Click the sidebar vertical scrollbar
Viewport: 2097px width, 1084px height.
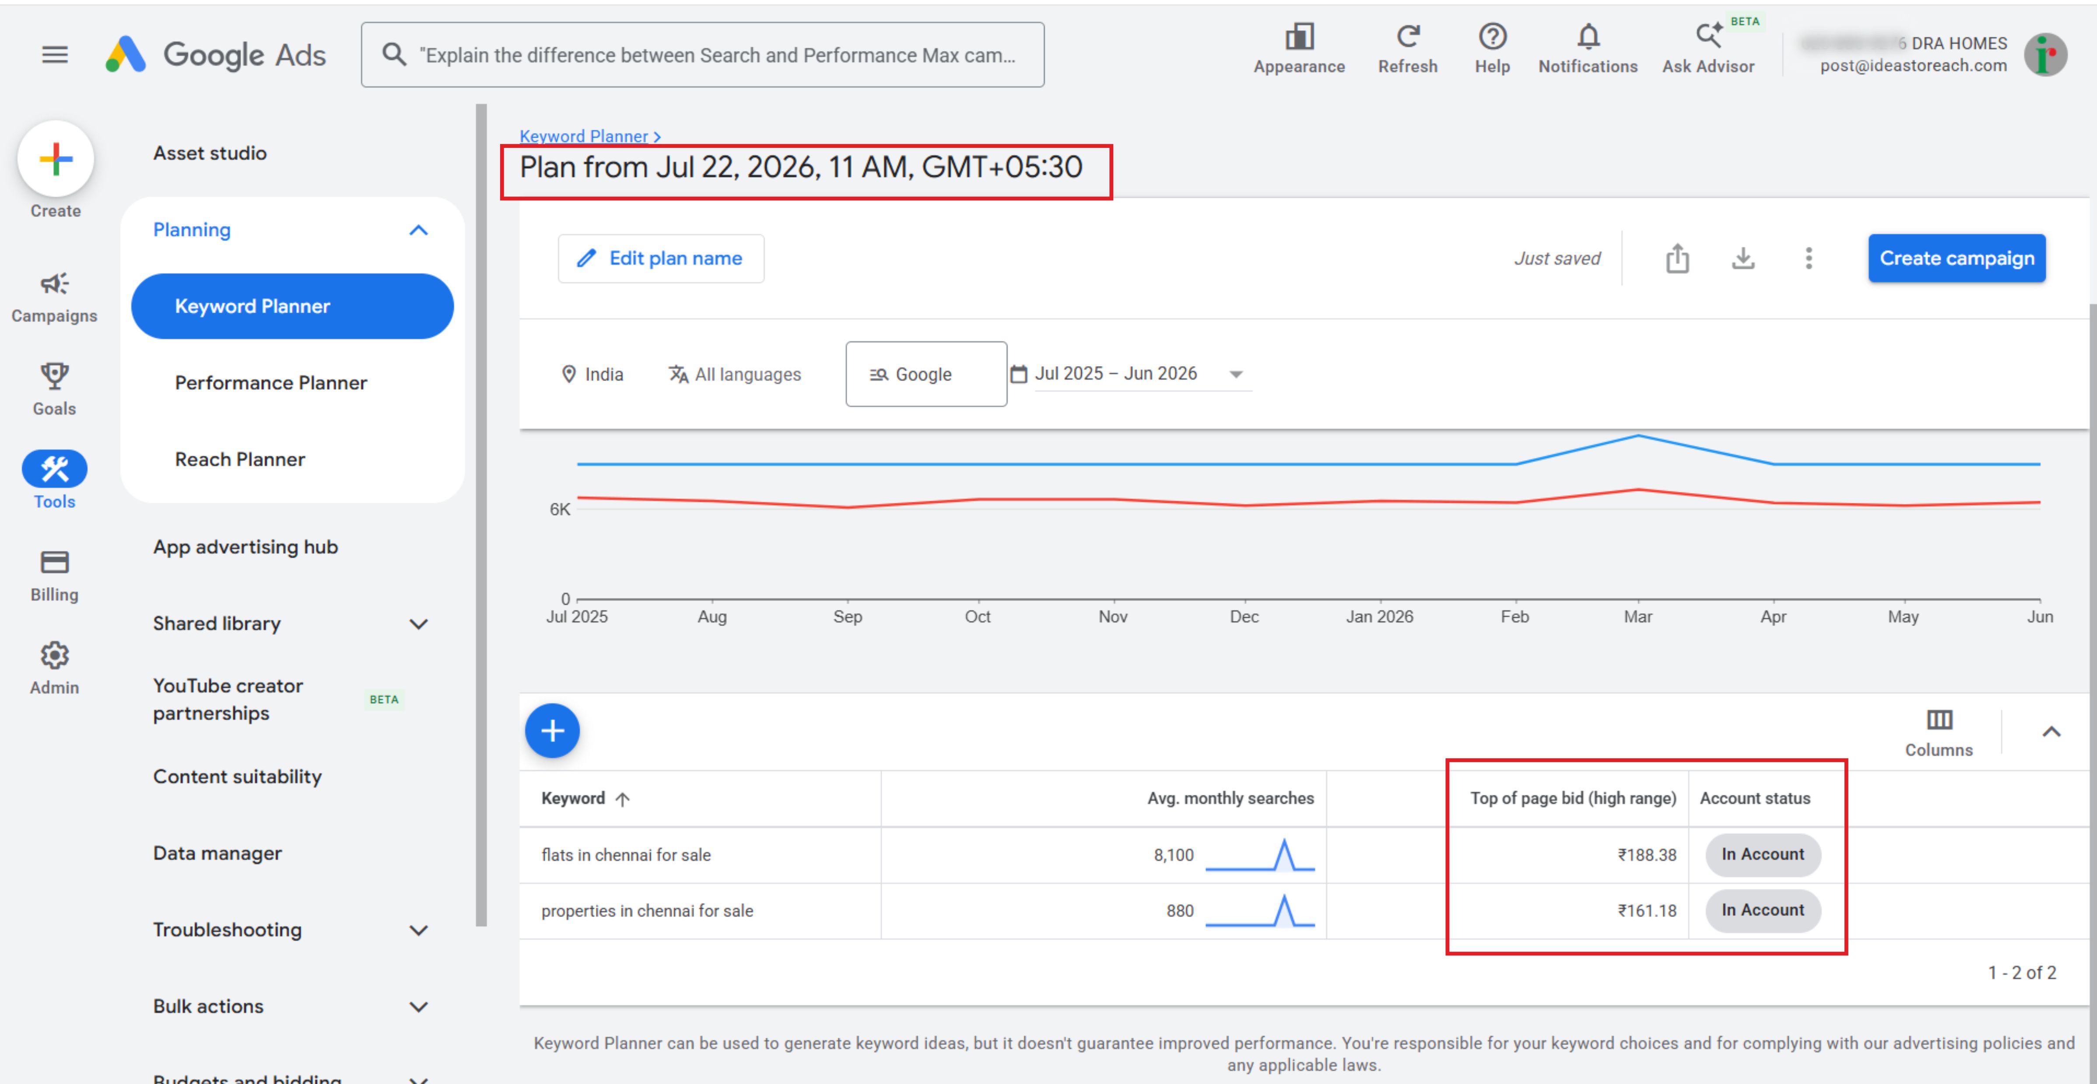click(481, 514)
